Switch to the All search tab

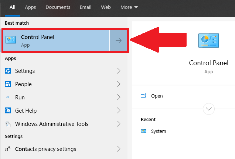click(13, 7)
